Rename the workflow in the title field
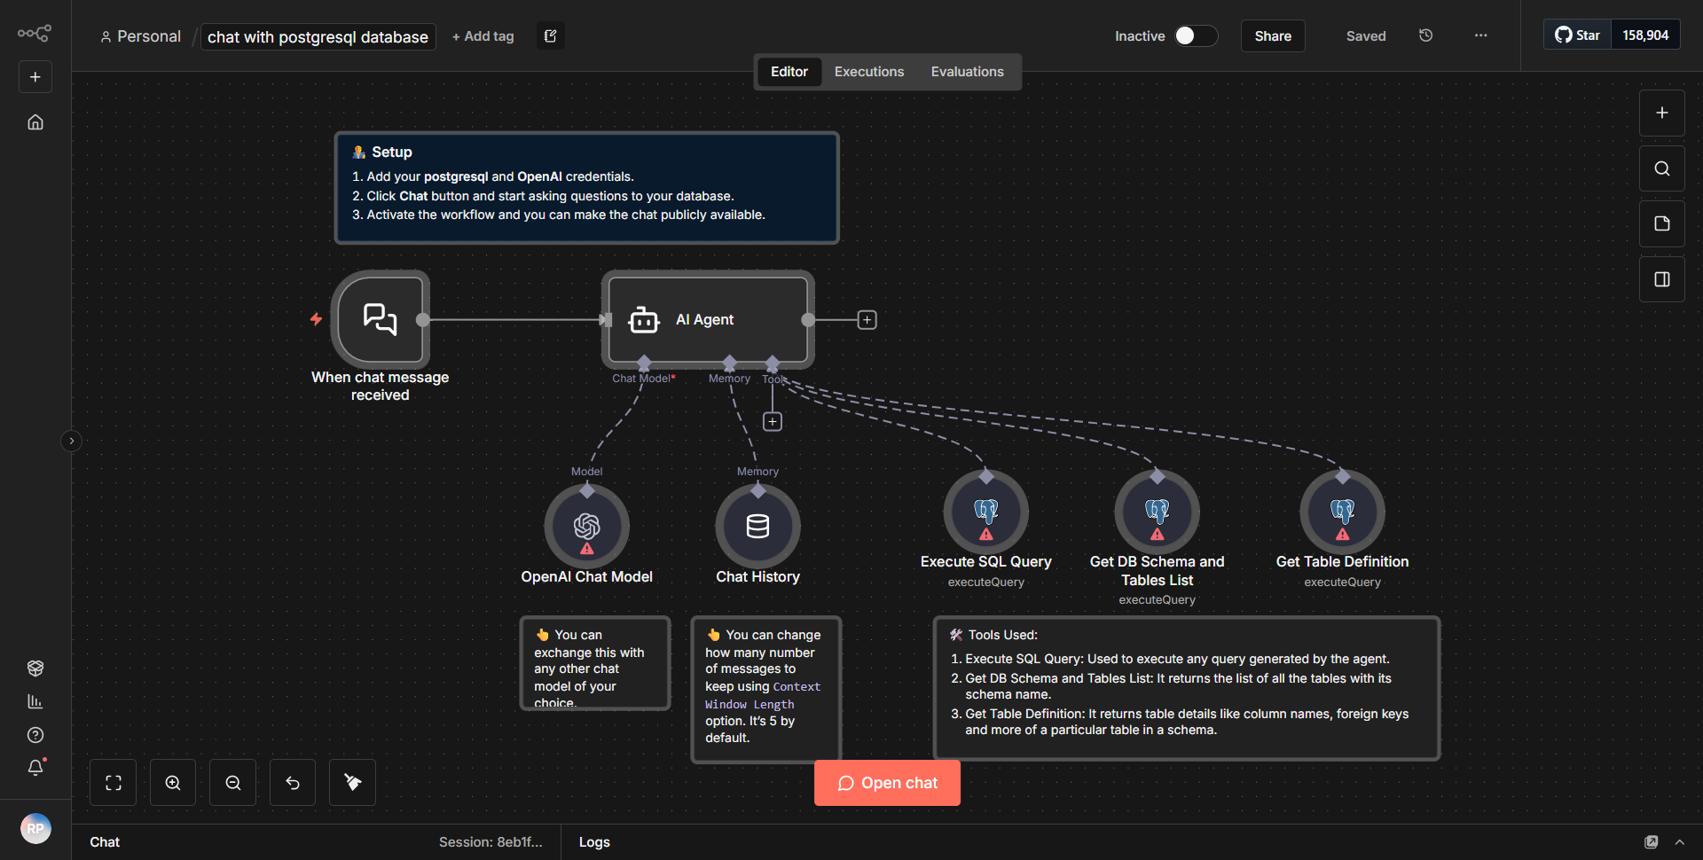The image size is (1703, 860). tap(317, 36)
